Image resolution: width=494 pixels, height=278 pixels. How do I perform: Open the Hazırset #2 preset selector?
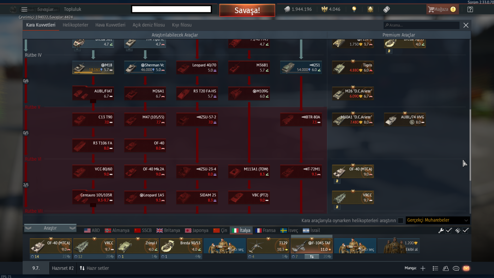(63, 268)
